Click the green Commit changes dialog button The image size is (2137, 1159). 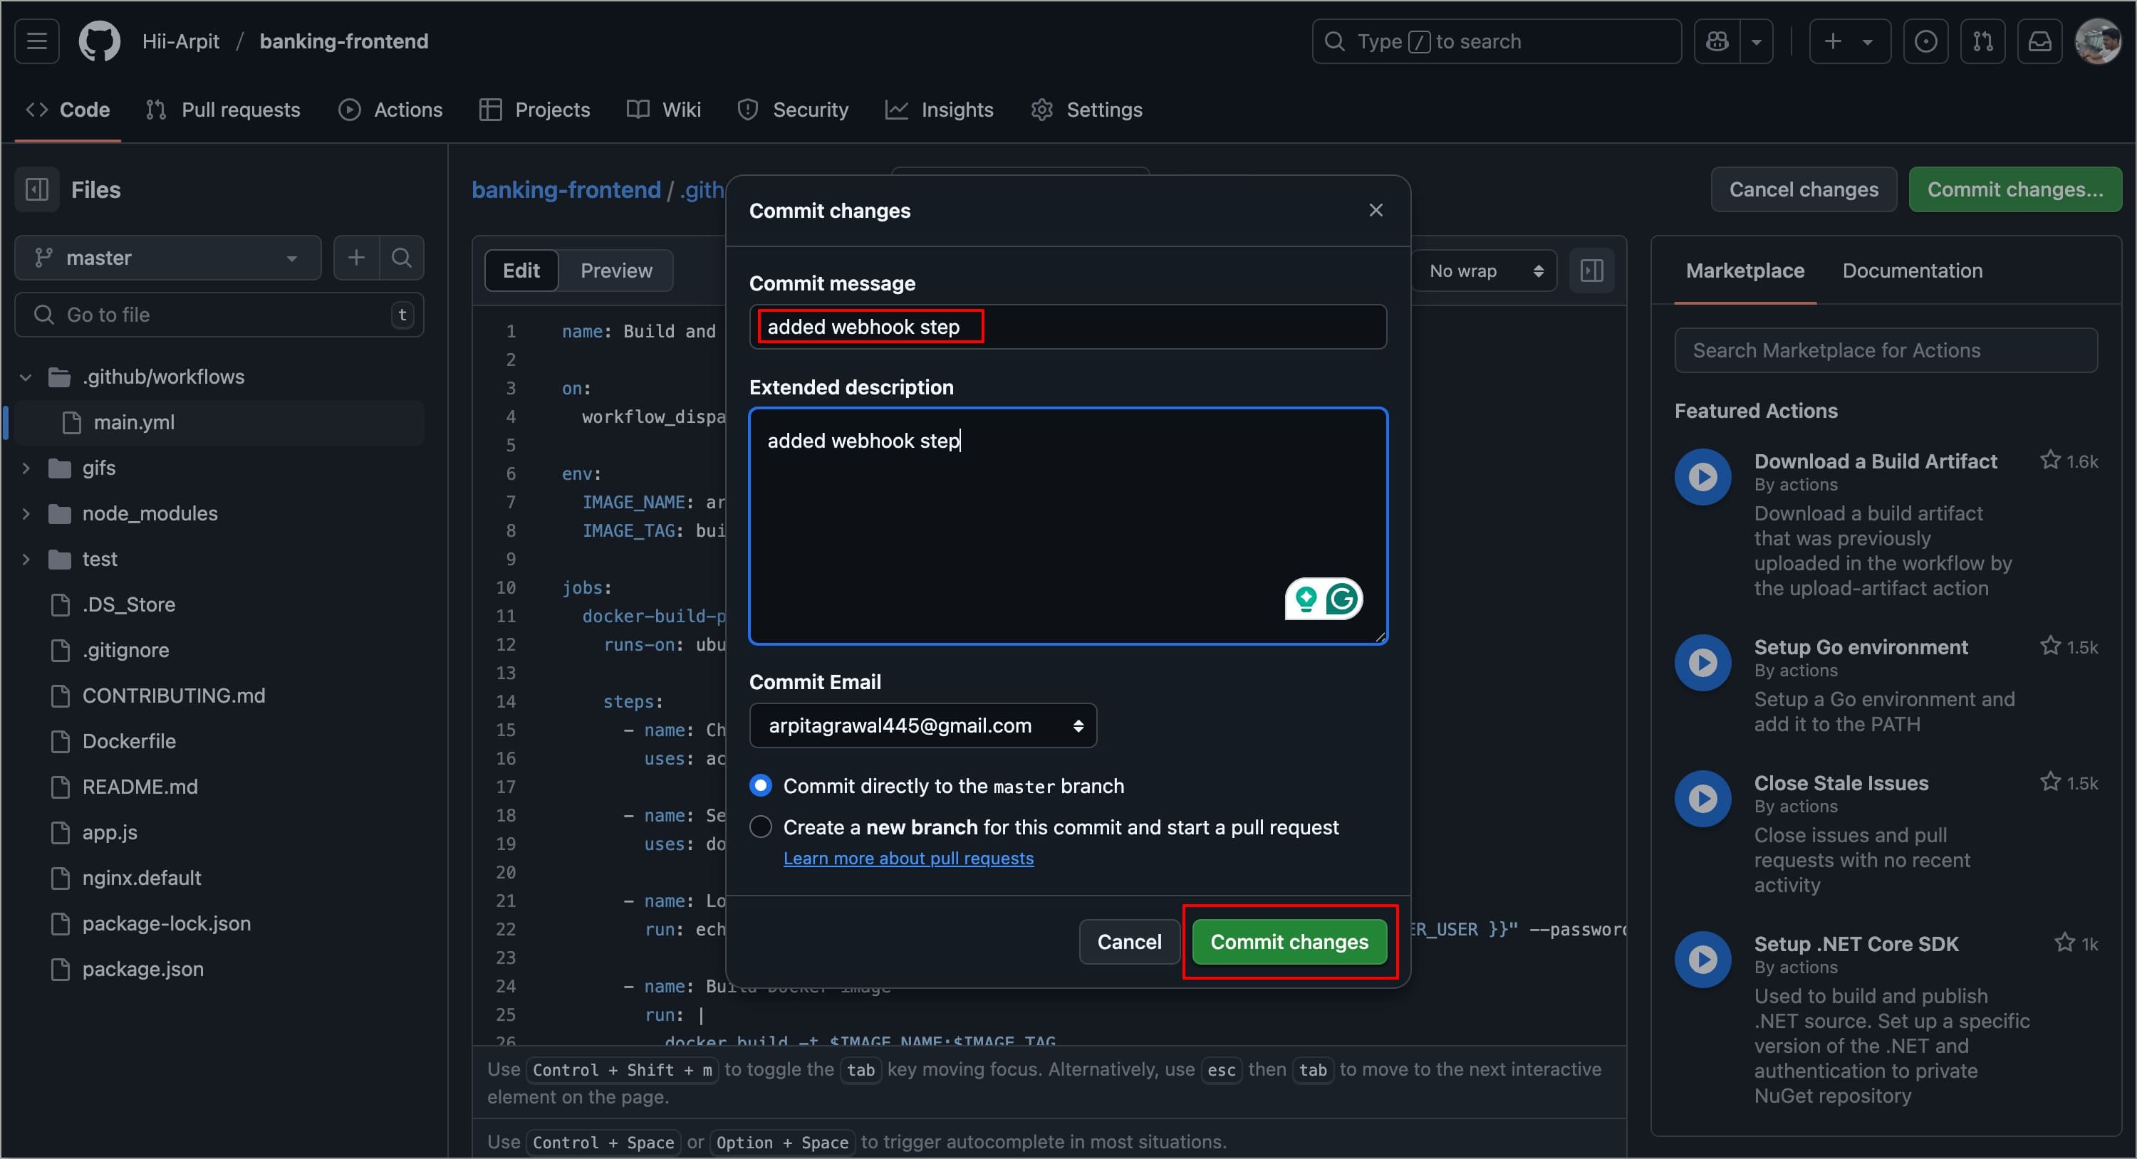(x=1289, y=942)
